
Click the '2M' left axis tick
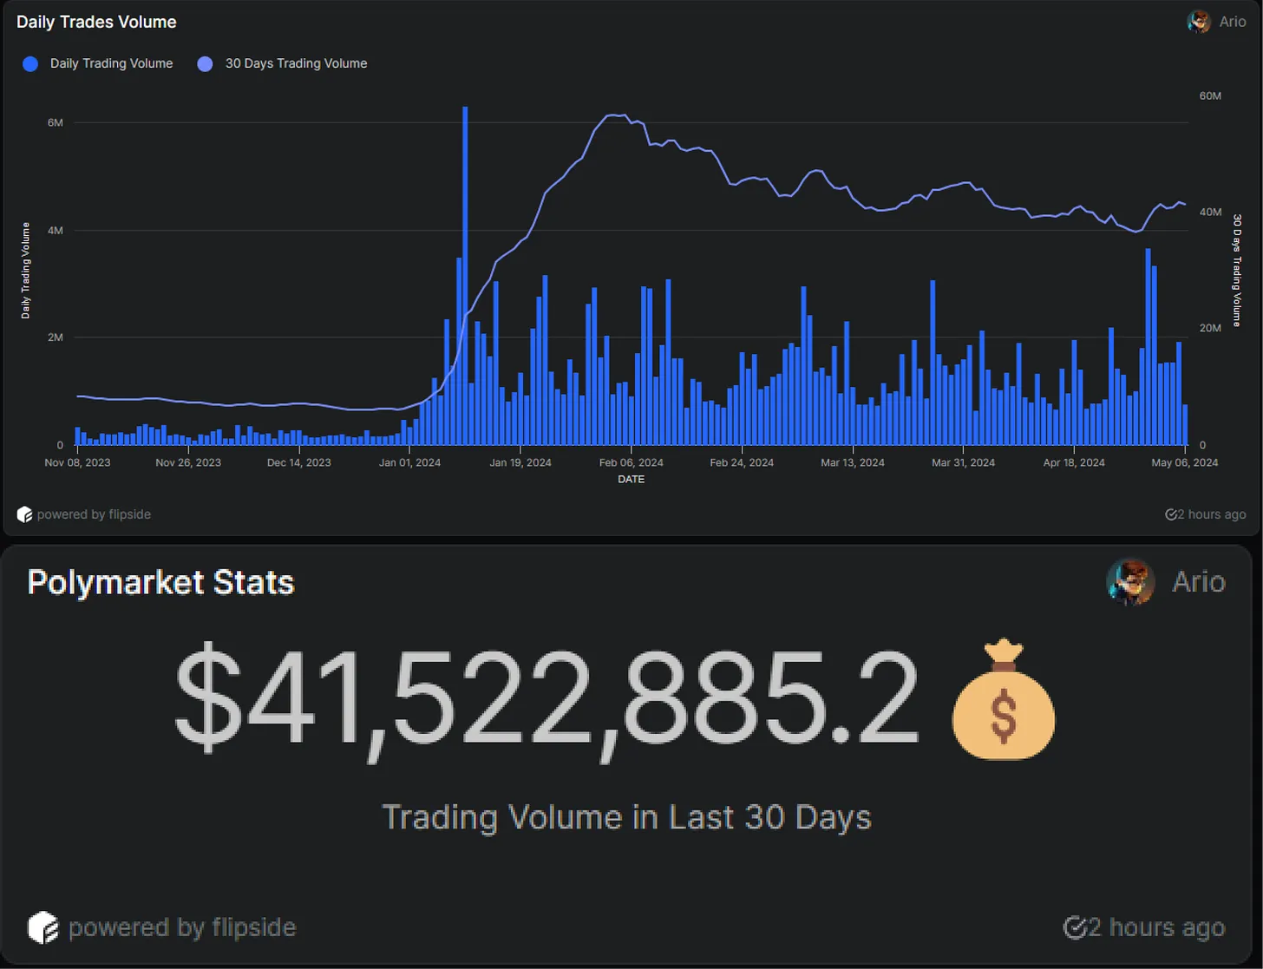(x=56, y=337)
